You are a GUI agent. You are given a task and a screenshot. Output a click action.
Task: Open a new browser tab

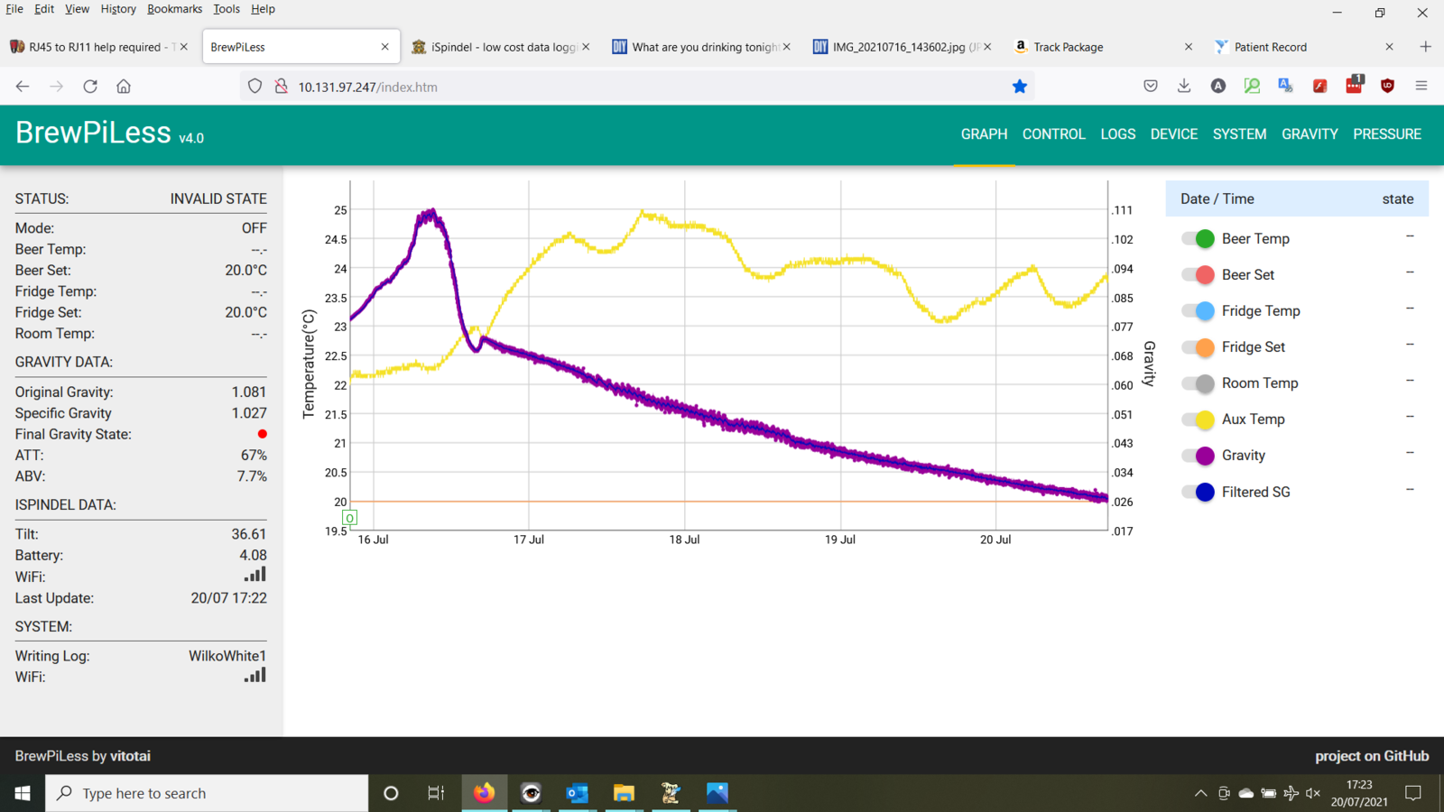point(1426,47)
